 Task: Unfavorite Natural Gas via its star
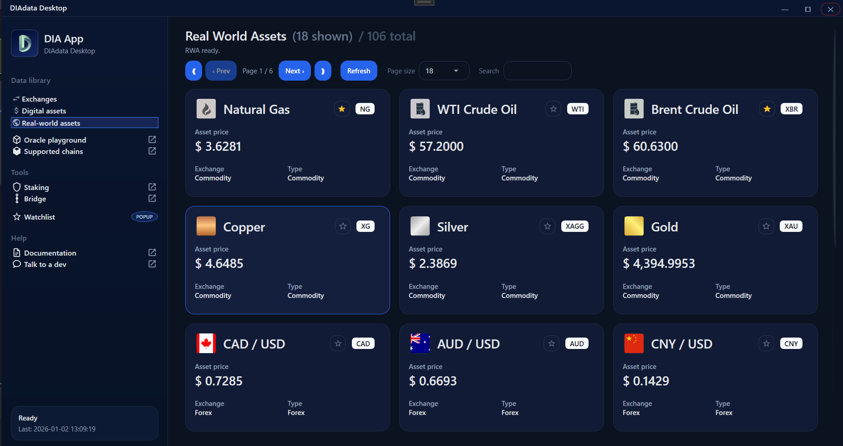[342, 109]
